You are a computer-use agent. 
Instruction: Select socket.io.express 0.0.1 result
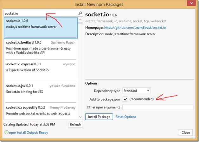(41, 70)
